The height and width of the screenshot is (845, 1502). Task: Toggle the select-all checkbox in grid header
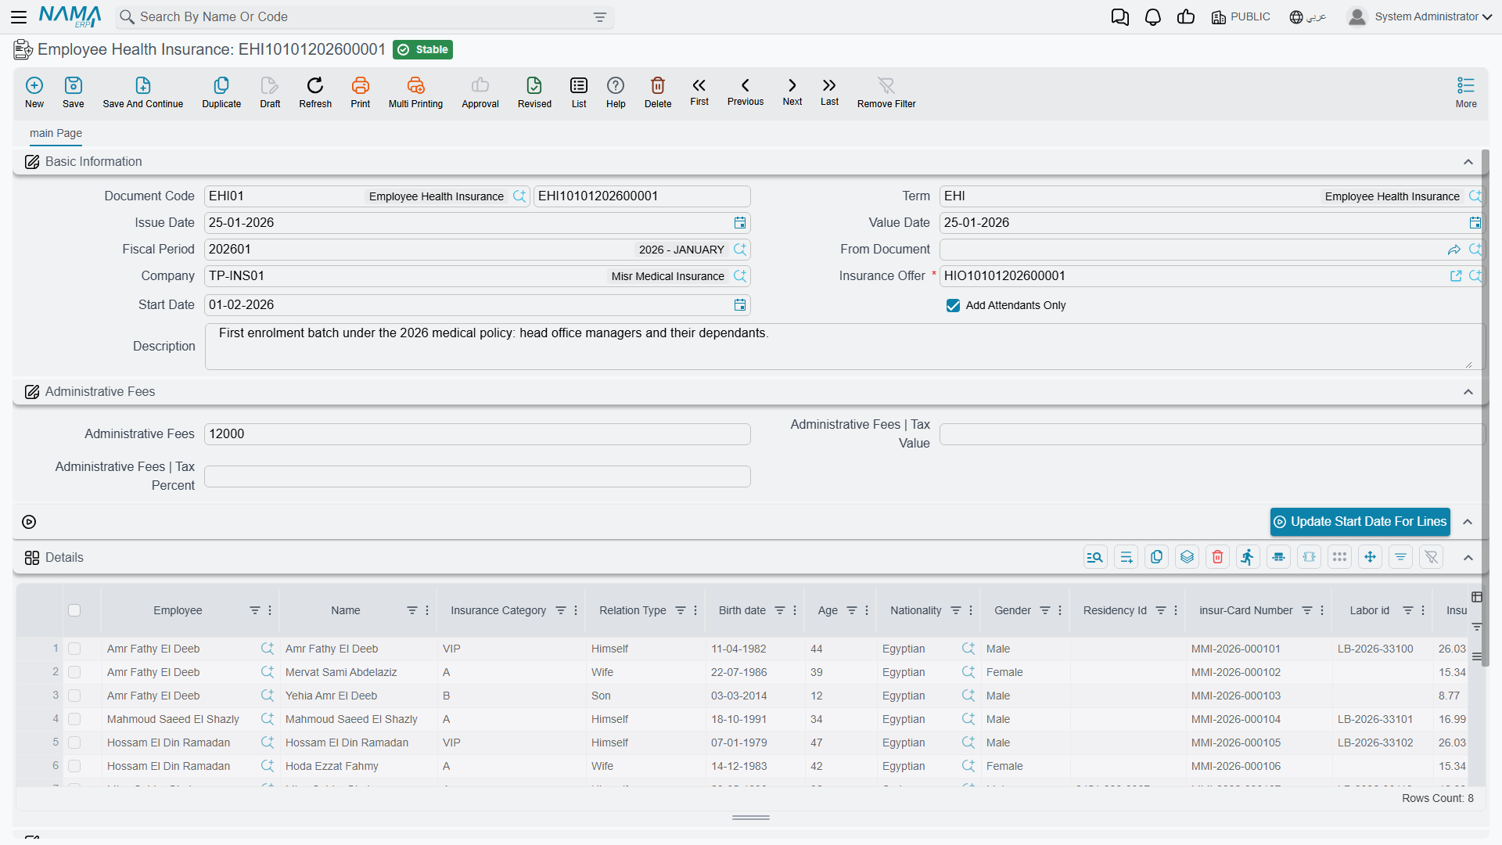tap(74, 610)
